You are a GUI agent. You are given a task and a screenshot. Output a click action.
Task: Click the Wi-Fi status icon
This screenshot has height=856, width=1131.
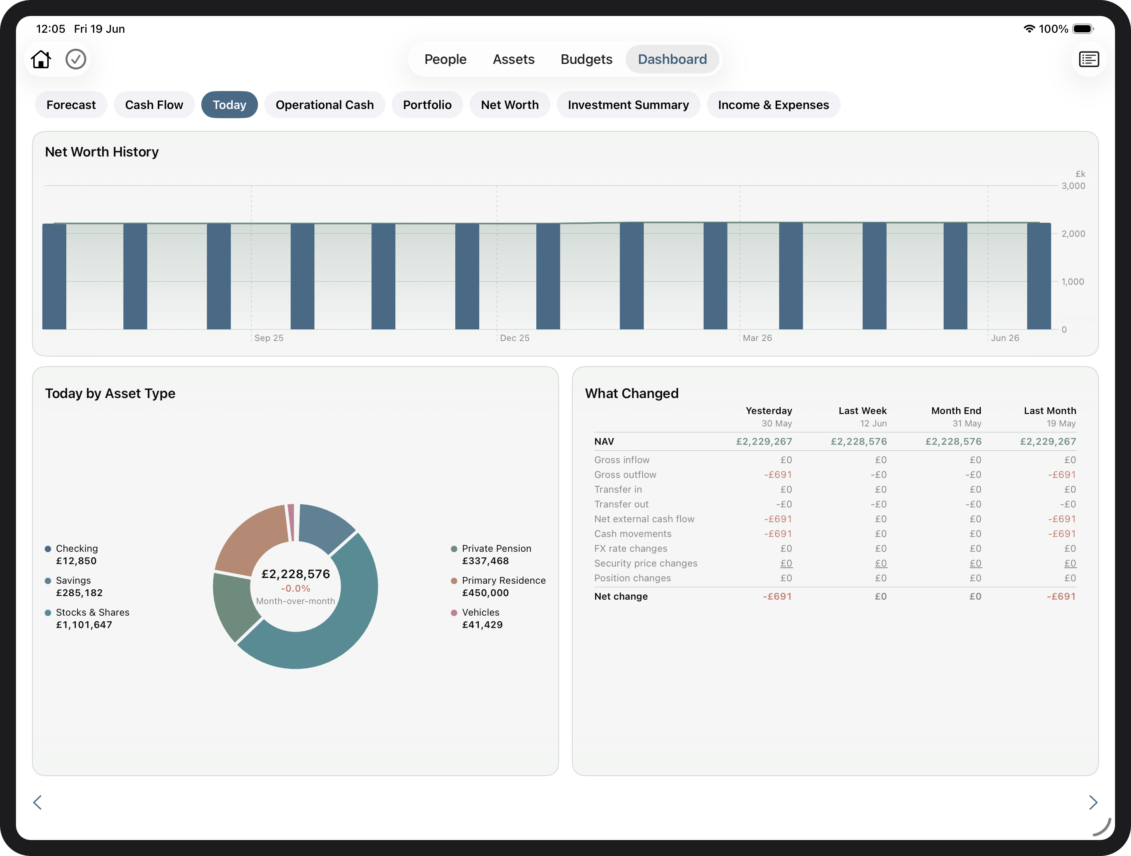(x=1029, y=29)
